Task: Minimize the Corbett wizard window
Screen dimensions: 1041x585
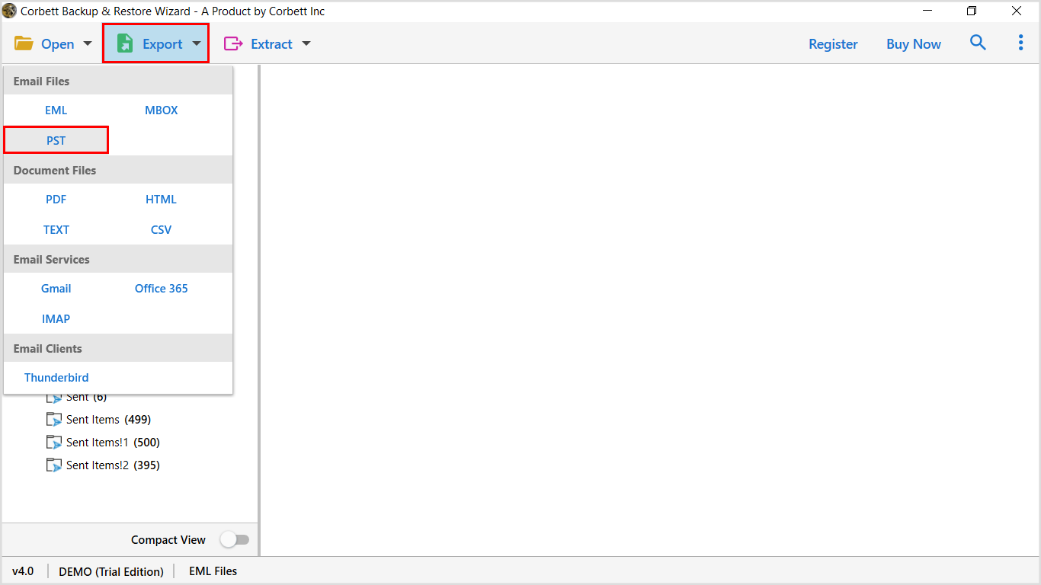Action: pos(927,11)
